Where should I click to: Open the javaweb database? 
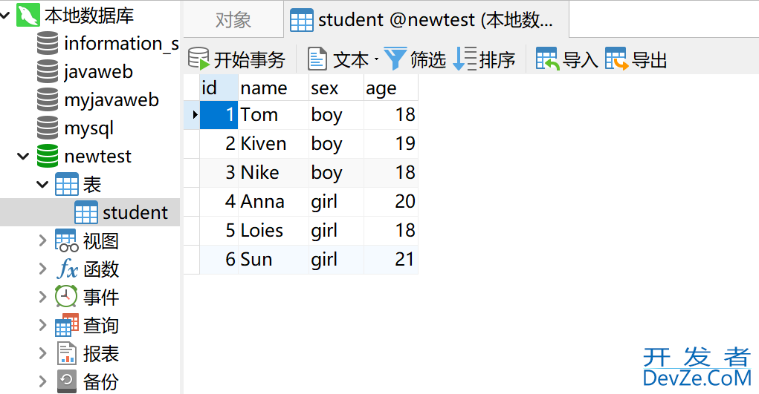pyautogui.click(x=97, y=72)
